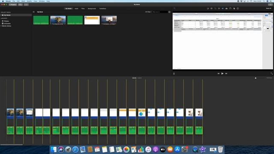Open the Help menu
The height and width of the screenshot is (154, 274).
click(48, 1)
